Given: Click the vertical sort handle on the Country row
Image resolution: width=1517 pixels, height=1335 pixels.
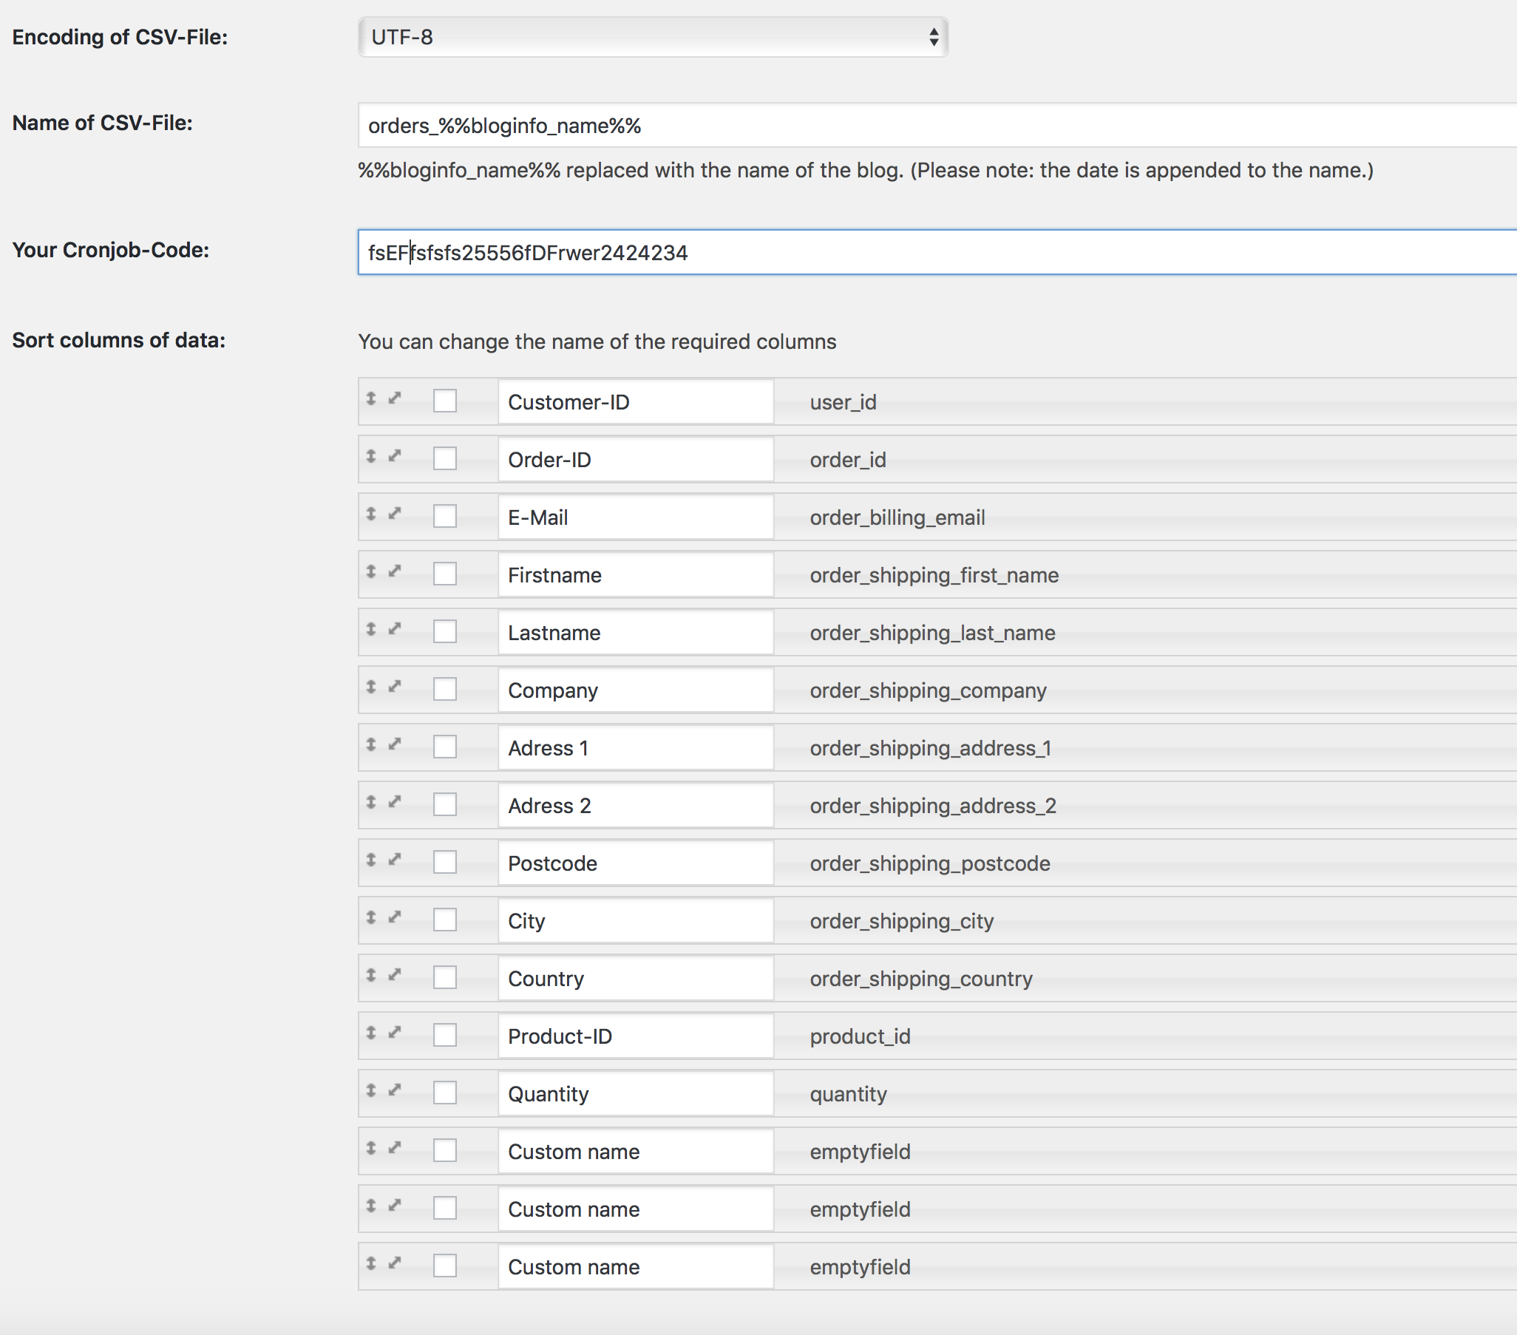Looking at the screenshot, I should point(371,975).
